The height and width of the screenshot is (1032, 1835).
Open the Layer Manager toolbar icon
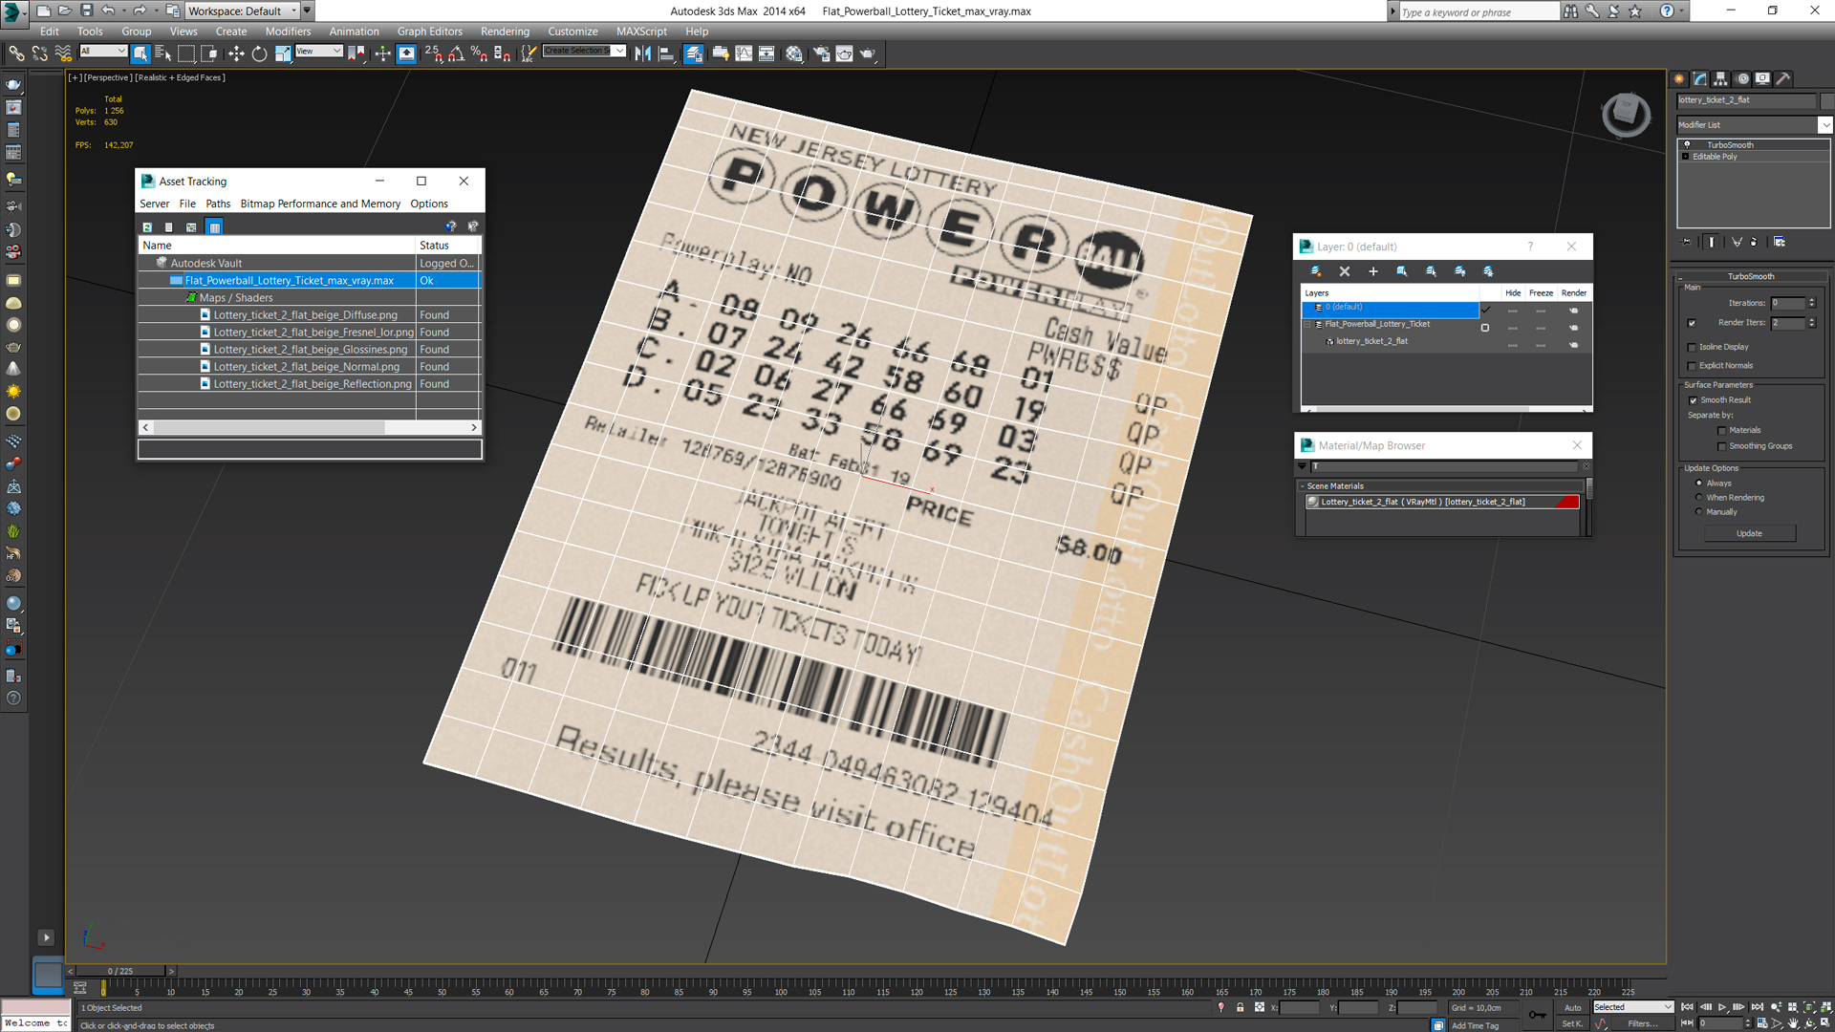pyautogui.click(x=694, y=54)
